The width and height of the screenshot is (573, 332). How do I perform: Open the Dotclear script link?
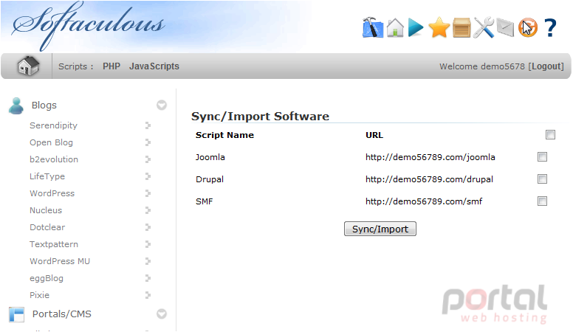[47, 227]
